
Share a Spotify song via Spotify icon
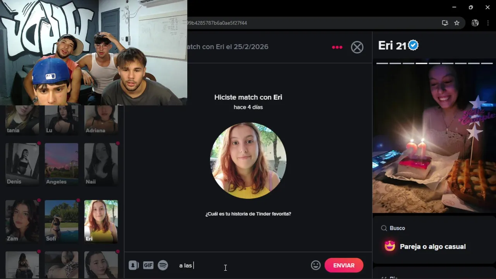[163, 265]
